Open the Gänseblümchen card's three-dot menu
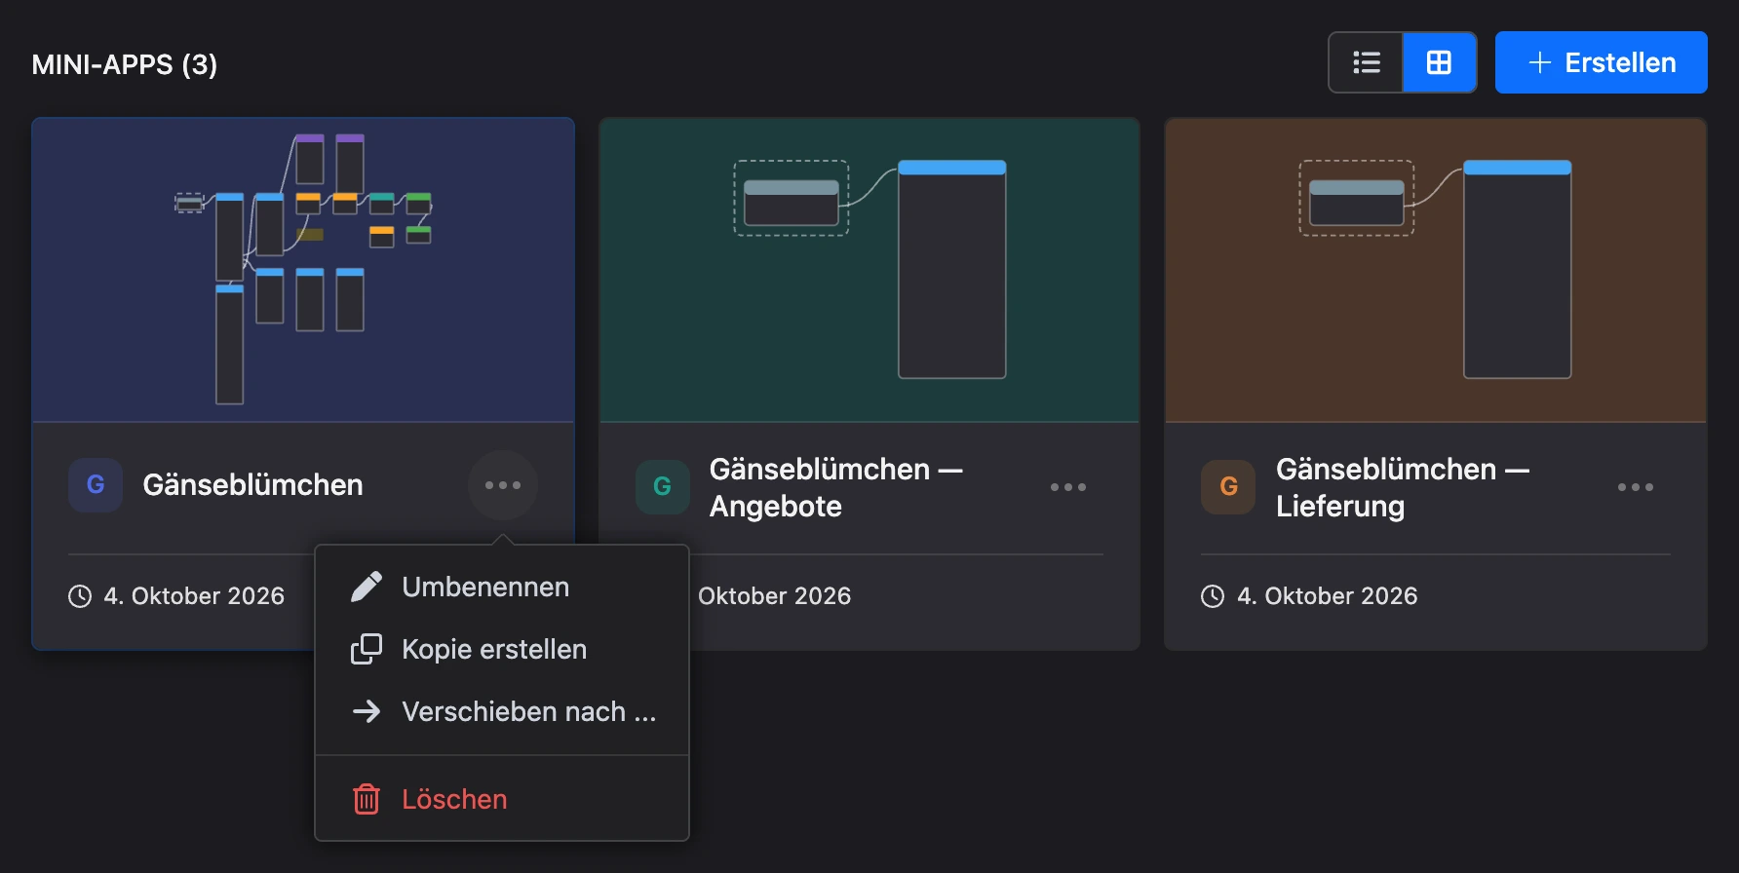The height and width of the screenshot is (873, 1739). [x=503, y=485]
